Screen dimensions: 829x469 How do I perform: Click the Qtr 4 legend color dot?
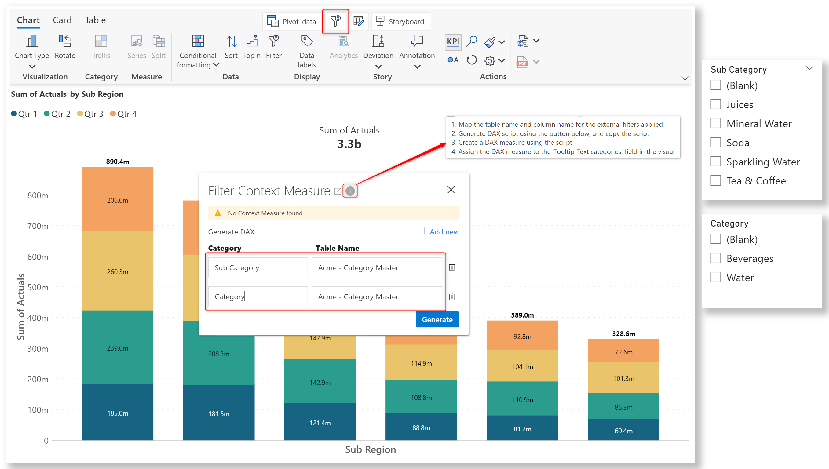click(113, 114)
